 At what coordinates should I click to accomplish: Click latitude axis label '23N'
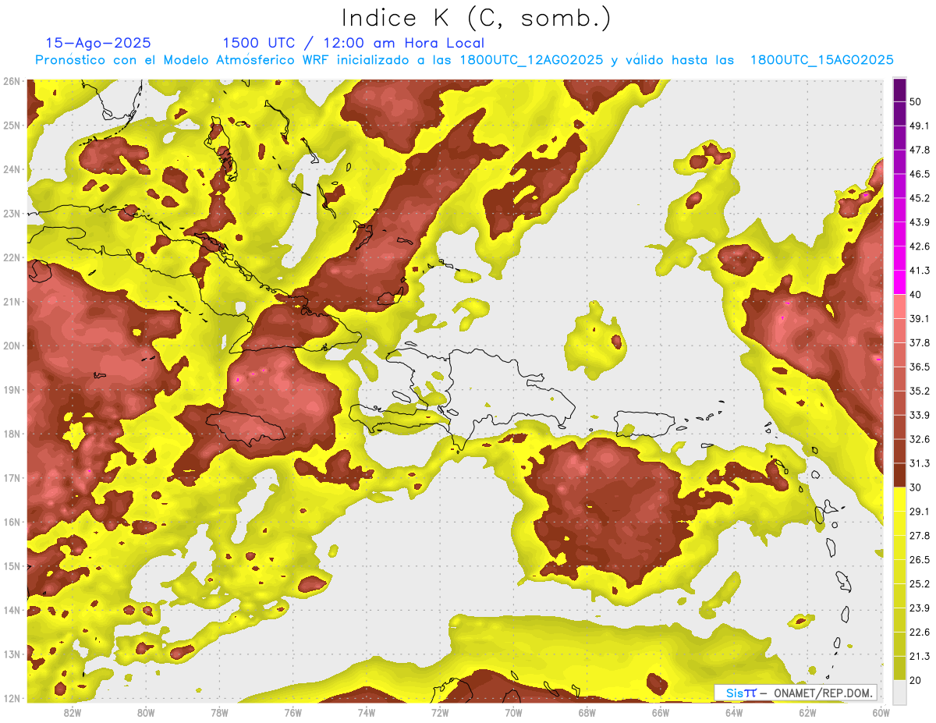tap(12, 213)
